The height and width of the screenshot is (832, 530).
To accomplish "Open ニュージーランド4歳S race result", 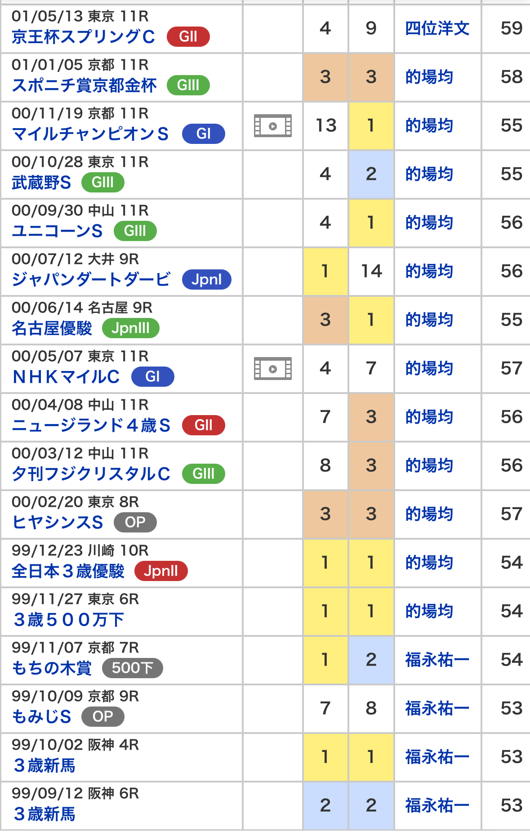I will coord(91,425).
